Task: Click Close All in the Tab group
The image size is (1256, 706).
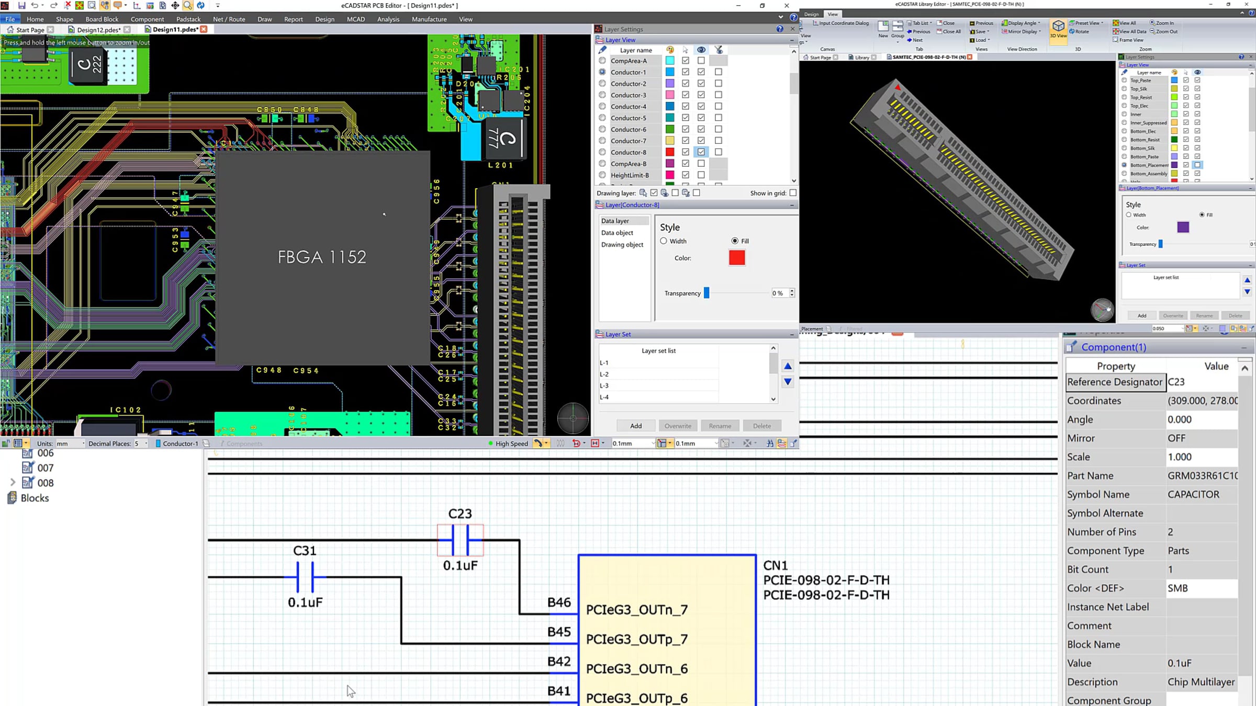Action: 949,31
